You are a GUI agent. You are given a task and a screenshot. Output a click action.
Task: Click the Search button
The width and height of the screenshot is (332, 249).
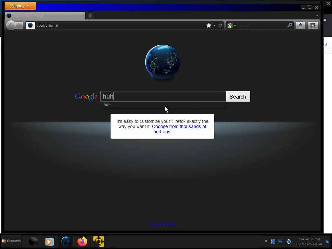pos(238,97)
